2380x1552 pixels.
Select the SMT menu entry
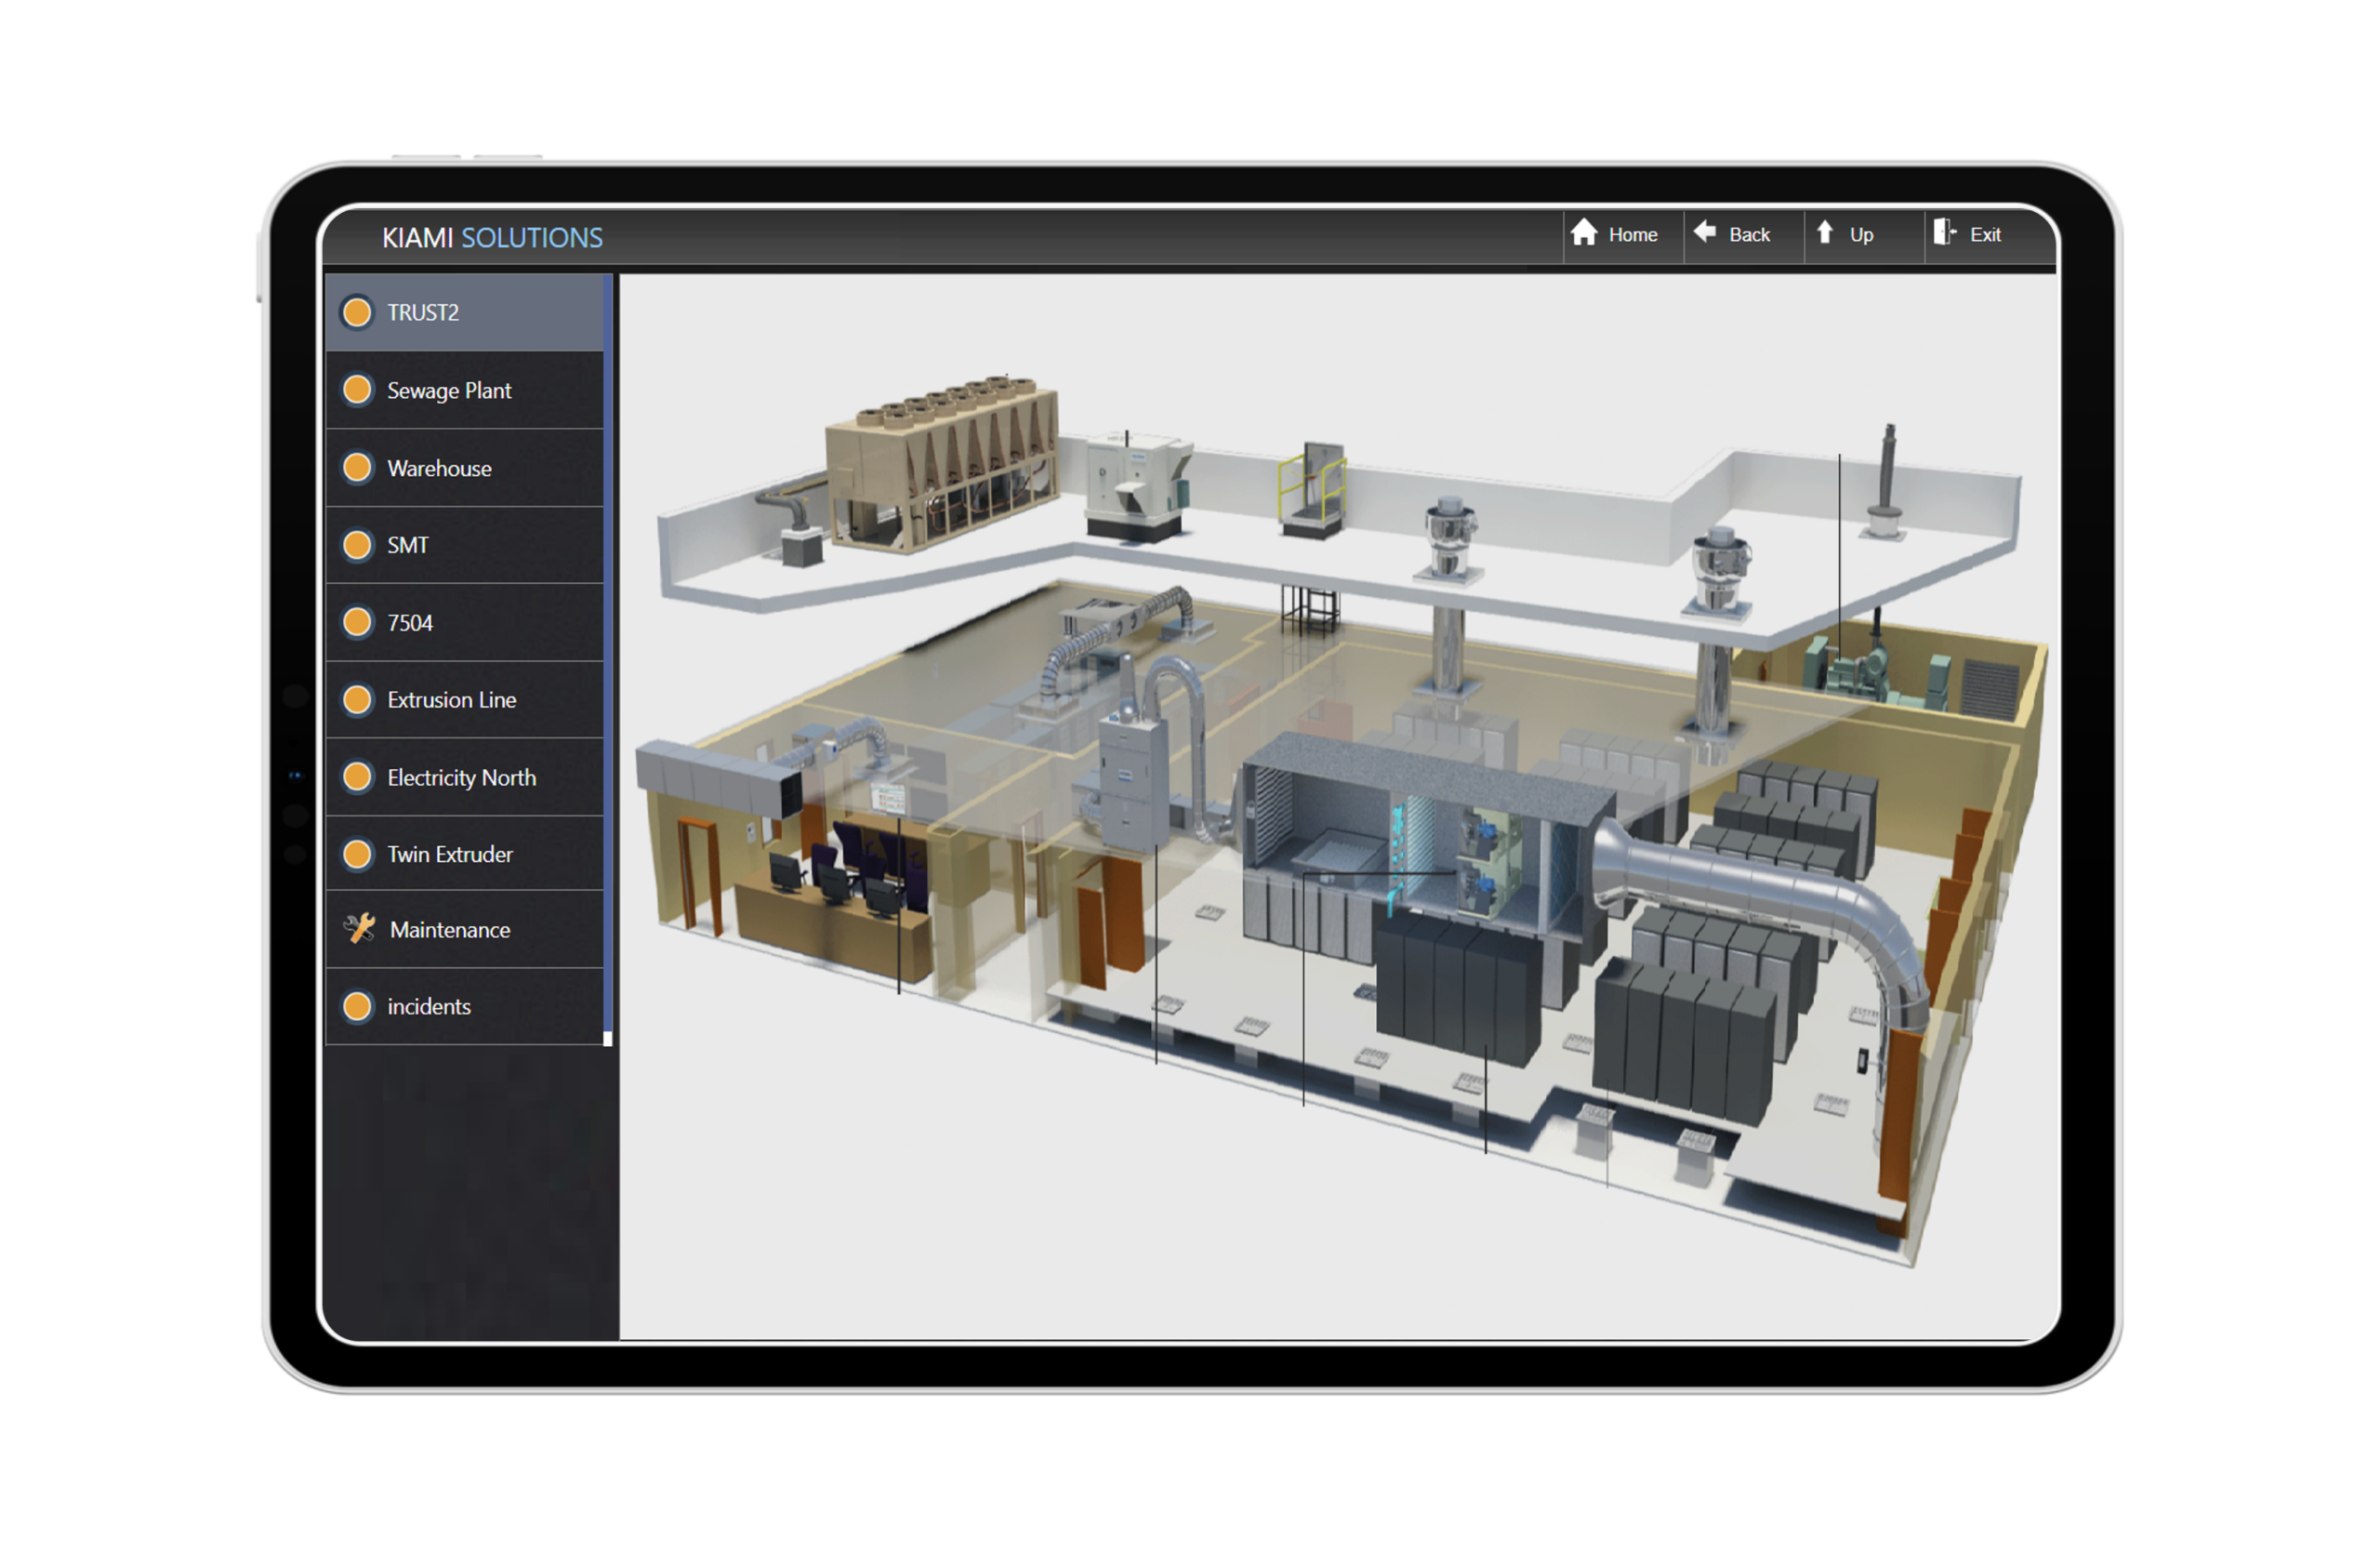pos(408,545)
